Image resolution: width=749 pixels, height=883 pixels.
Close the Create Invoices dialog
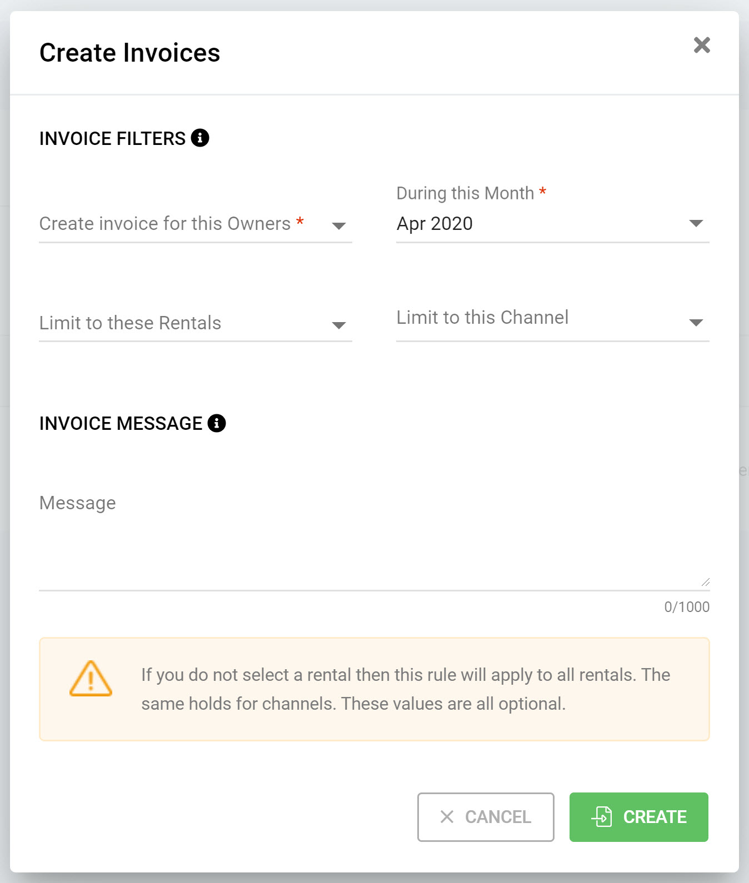coord(702,45)
